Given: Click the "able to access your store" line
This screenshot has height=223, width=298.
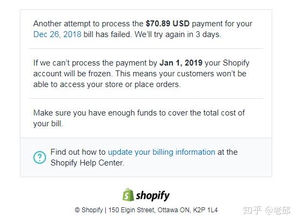Looking at the screenshot, I should pos(107,84).
